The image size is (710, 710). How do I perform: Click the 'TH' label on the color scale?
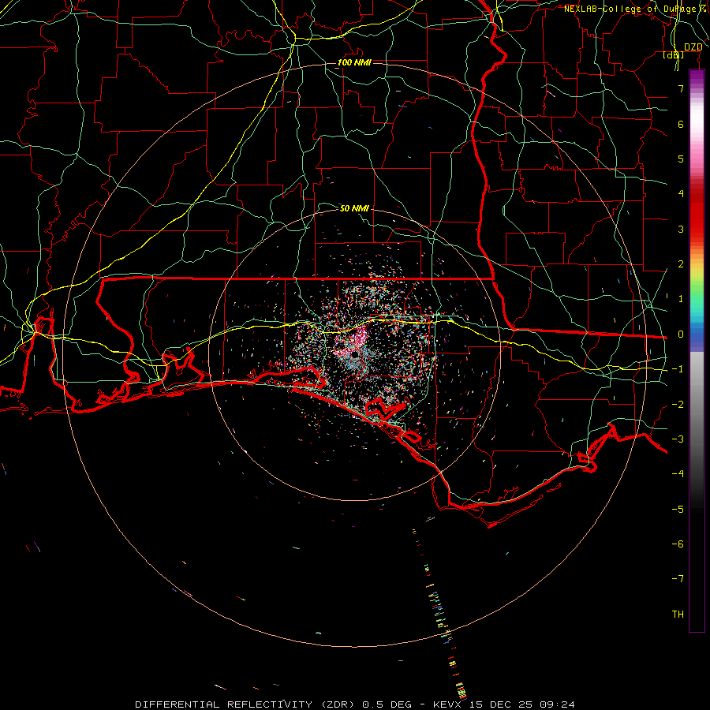[678, 615]
